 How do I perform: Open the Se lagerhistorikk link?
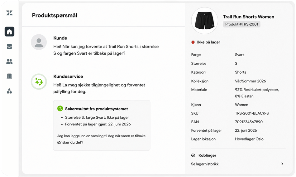(205, 164)
